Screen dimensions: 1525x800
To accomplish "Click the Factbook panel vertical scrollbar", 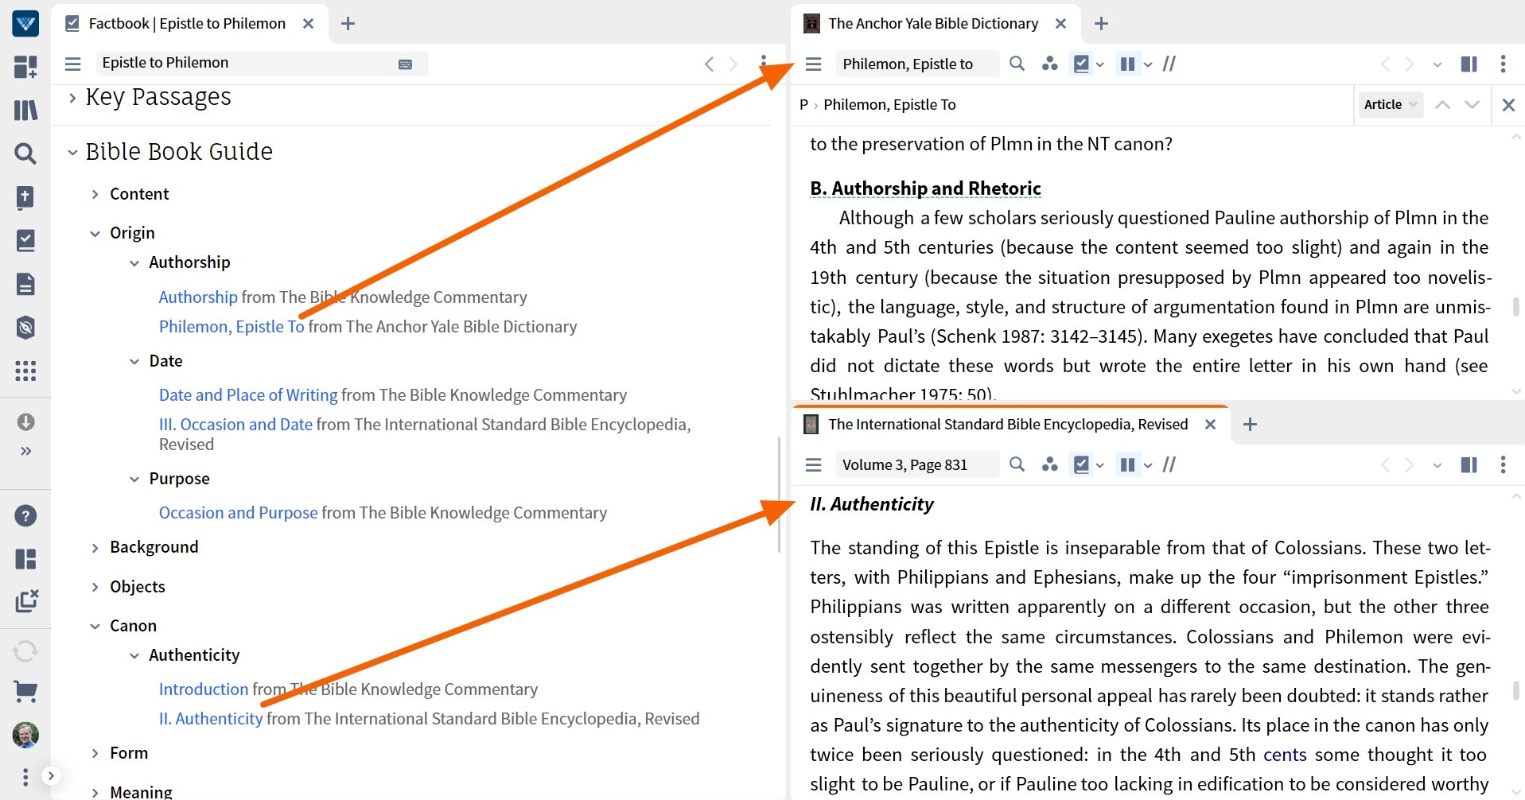I will [780, 493].
